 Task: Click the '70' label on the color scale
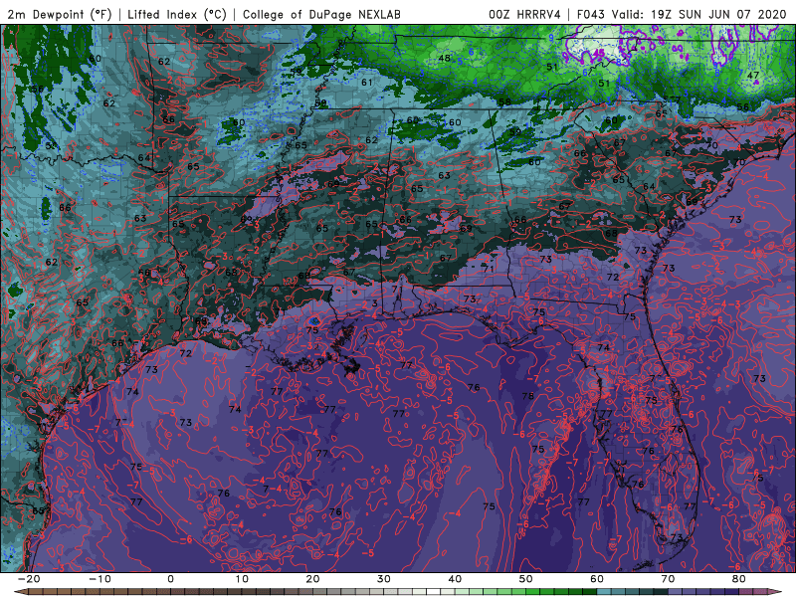pos(668,579)
